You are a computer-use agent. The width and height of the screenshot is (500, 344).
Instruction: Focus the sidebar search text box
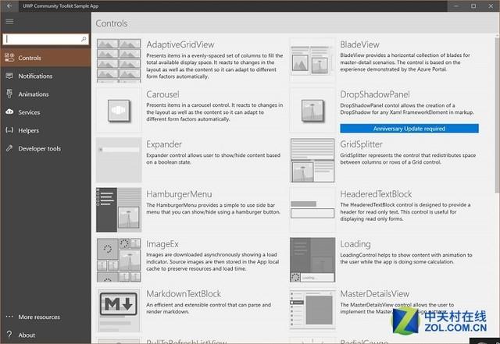tap(42, 38)
